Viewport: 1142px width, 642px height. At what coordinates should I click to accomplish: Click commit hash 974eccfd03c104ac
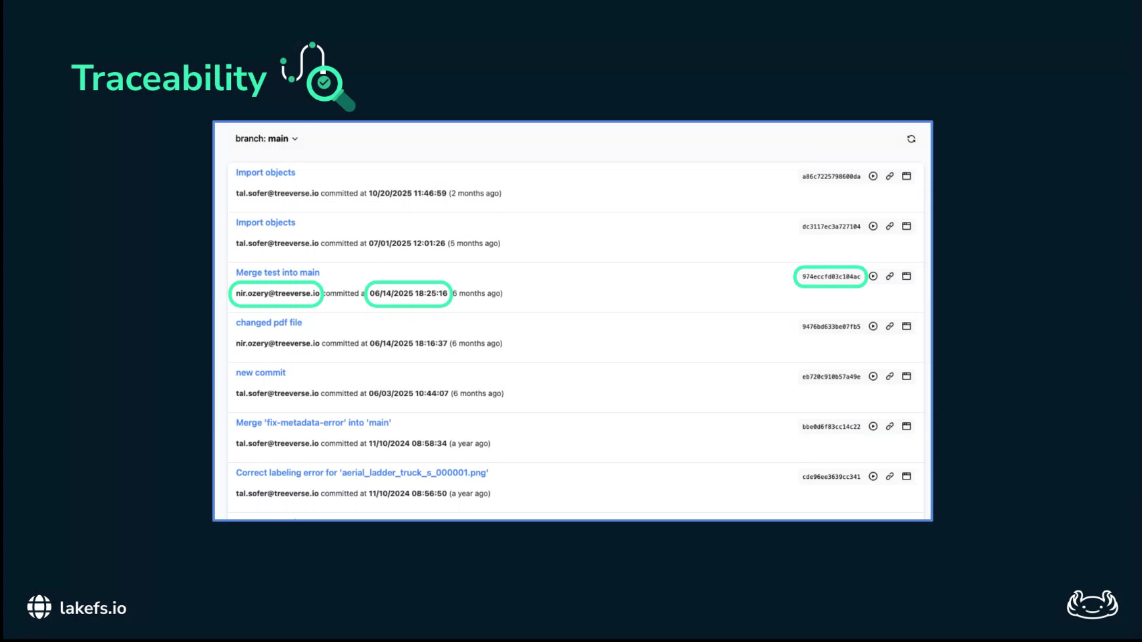click(x=831, y=277)
